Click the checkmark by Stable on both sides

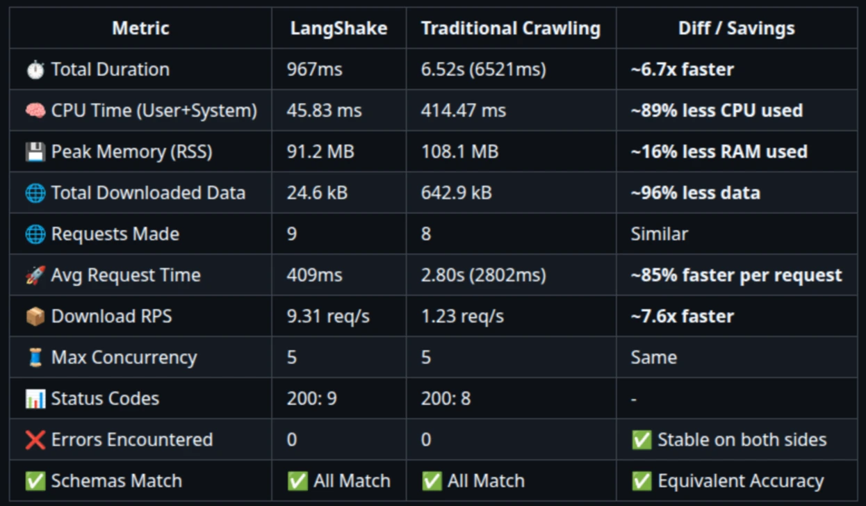[642, 440]
